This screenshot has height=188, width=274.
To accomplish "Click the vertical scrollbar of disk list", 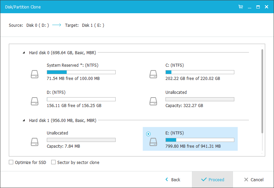I will (x=262, y=91).
